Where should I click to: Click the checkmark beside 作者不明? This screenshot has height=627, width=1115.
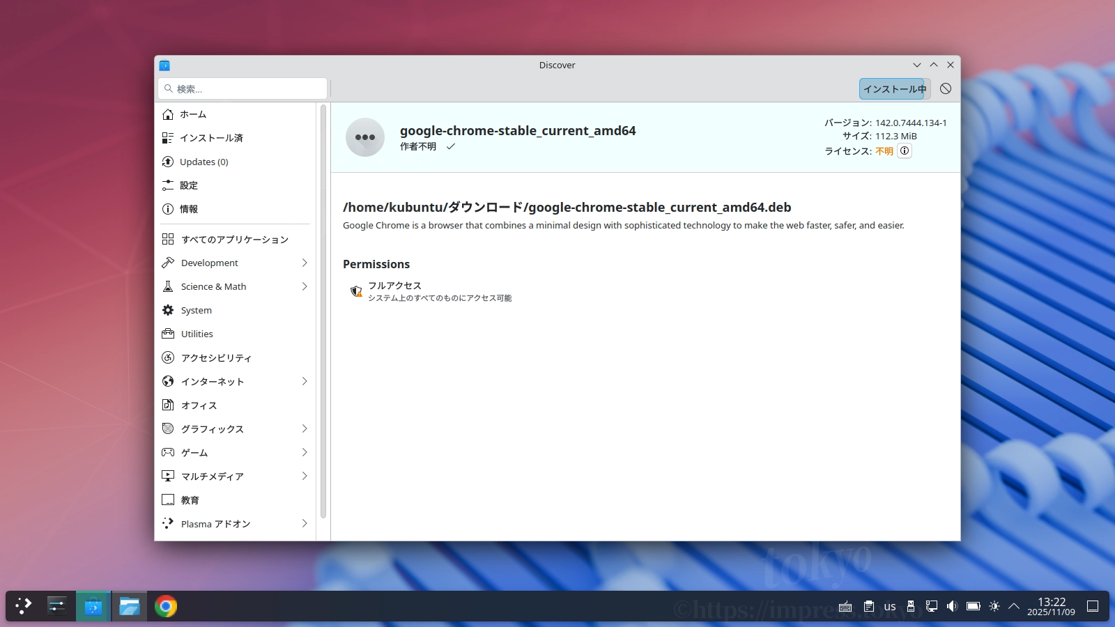coord(451,146)
